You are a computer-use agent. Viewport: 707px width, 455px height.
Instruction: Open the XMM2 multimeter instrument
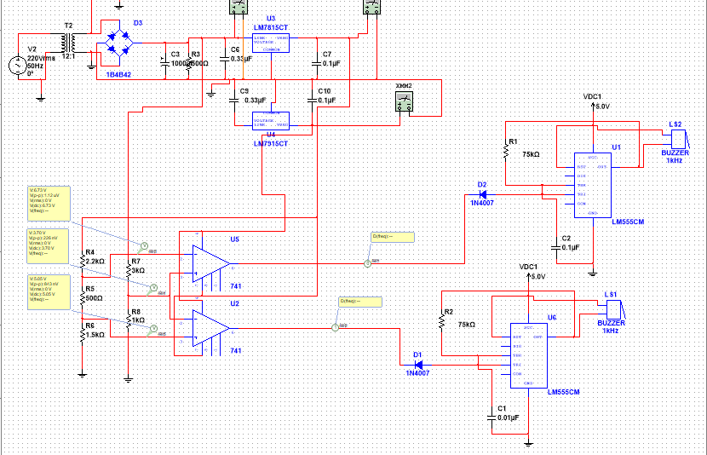coord(404,101)
